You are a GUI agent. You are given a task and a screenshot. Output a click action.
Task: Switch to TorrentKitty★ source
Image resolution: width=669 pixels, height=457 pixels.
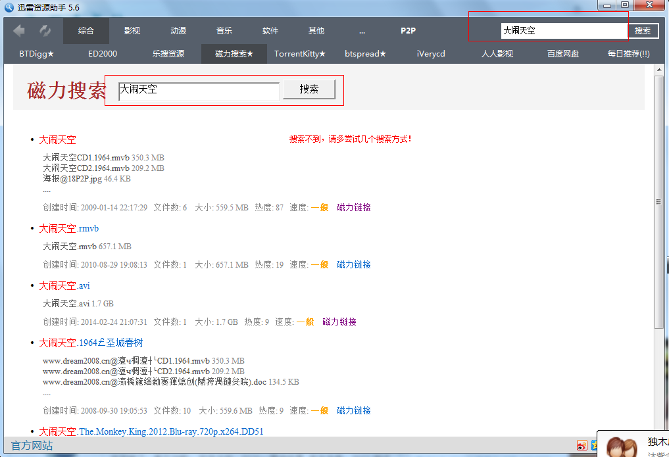(x=299, y=54)
